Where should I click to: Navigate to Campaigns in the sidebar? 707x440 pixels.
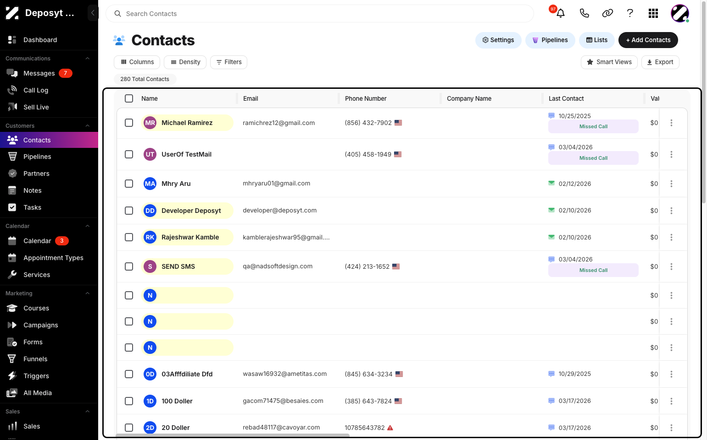[49, 325]
